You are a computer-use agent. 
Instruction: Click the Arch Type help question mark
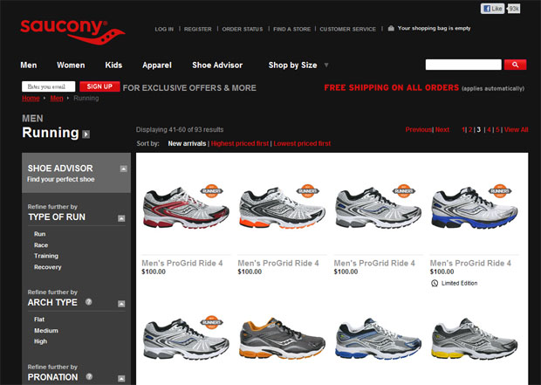[89, 302]
